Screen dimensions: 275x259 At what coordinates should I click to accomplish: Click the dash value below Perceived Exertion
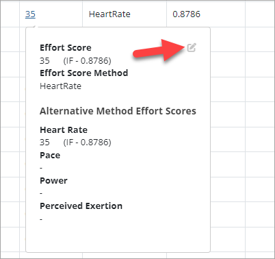tap(41, 219)
